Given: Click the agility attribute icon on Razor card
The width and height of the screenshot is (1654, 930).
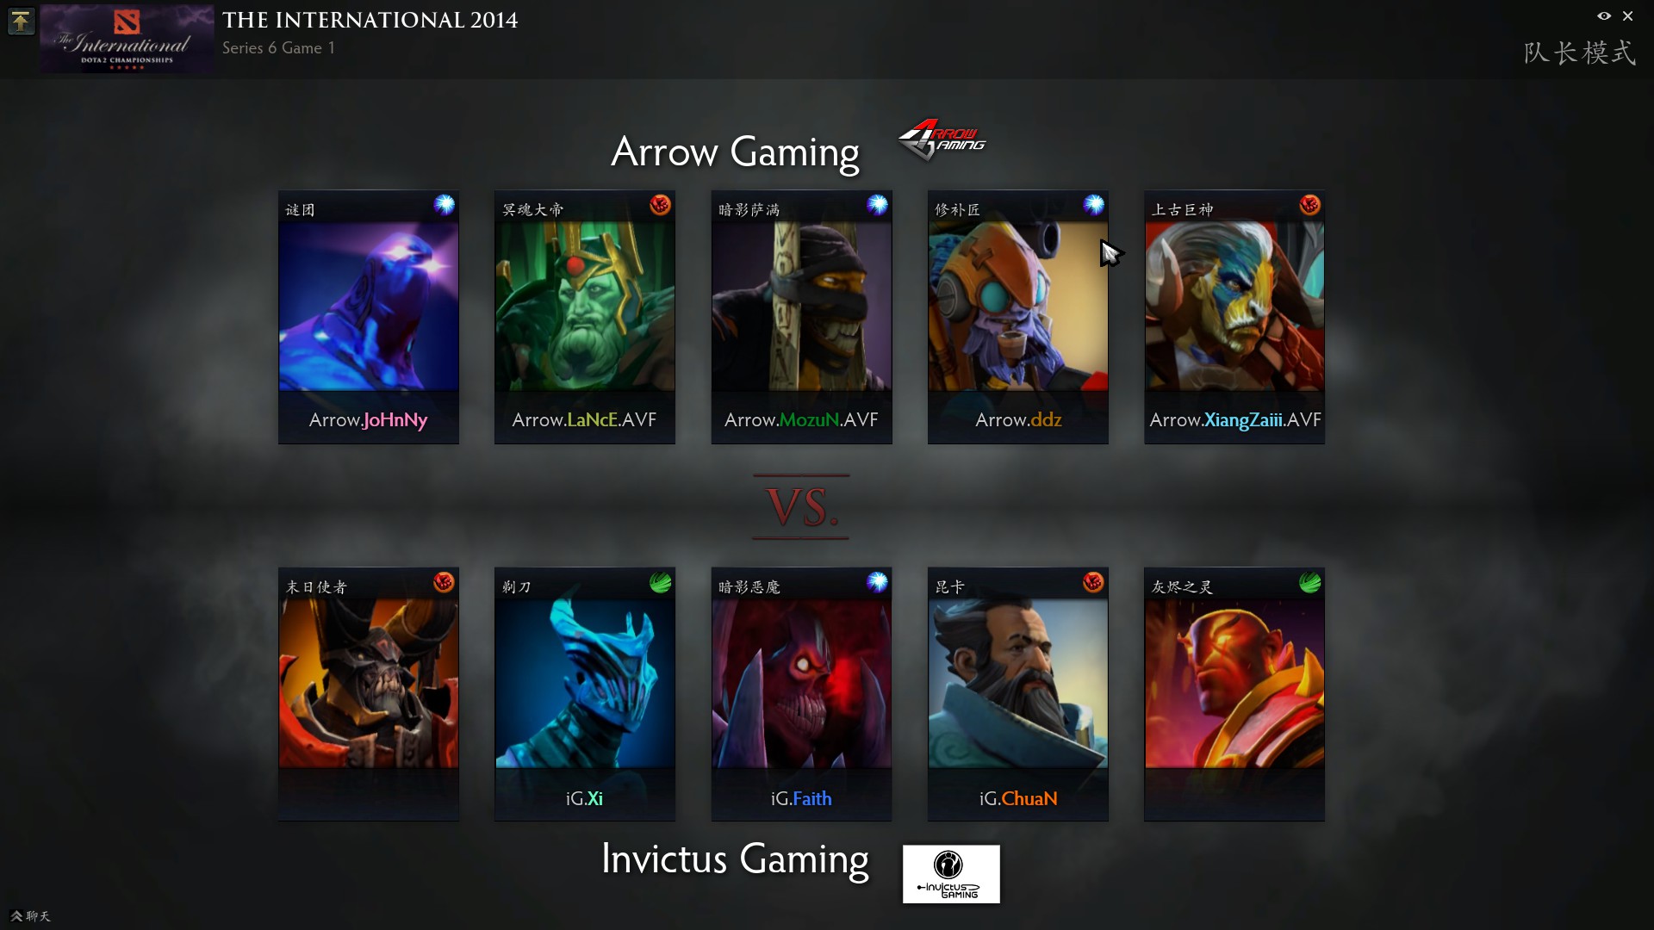Looking at the screenshot, I should click(661, 583).
